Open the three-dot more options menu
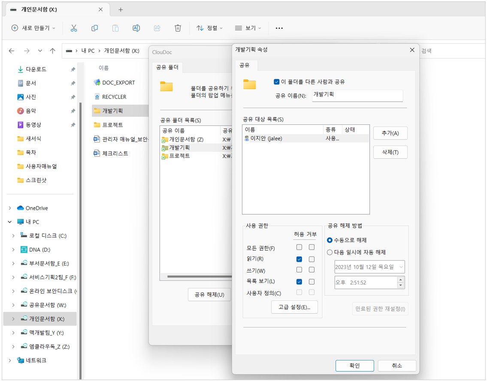The height and width of the screenshot is (381, 487). (x=279, y=28)
